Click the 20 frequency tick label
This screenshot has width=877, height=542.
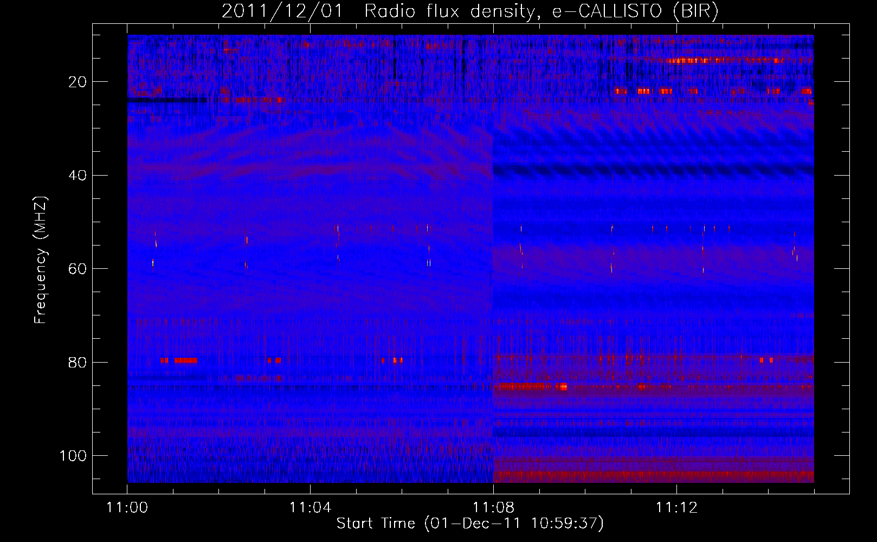tap(78, 82)
